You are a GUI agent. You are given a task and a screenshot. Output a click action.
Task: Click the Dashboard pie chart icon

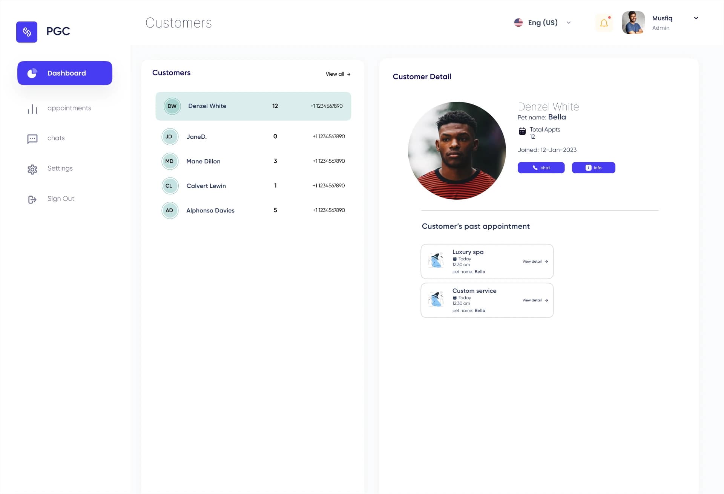click(32, 73)
